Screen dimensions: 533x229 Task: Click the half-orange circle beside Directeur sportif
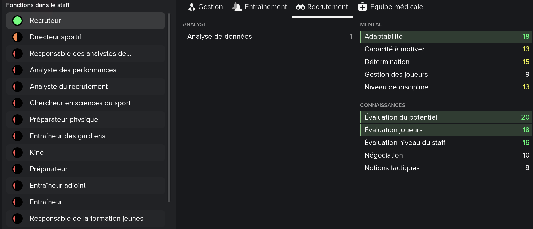[x=17, y=37]
